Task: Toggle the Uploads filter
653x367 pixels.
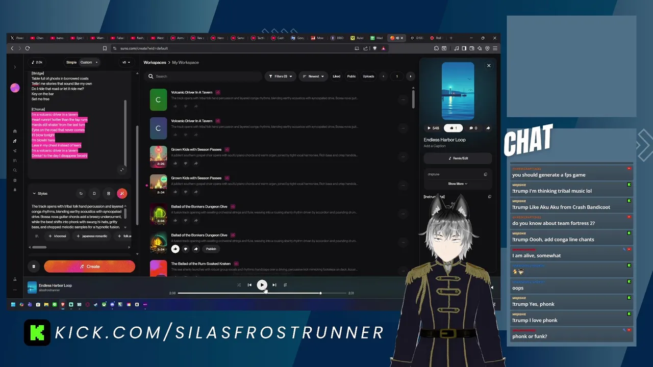Action: click(368, 76)
